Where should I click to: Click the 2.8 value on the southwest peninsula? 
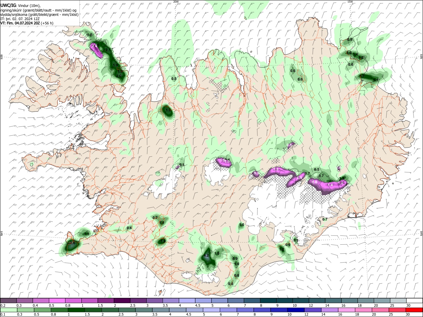(x=72, y=243)
